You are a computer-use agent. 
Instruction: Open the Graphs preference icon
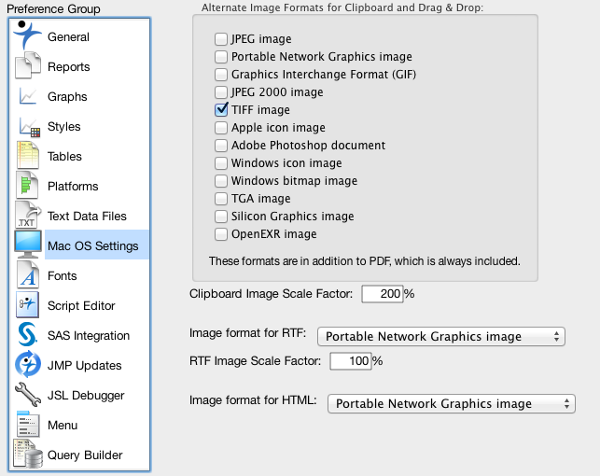tap(28, 96)
